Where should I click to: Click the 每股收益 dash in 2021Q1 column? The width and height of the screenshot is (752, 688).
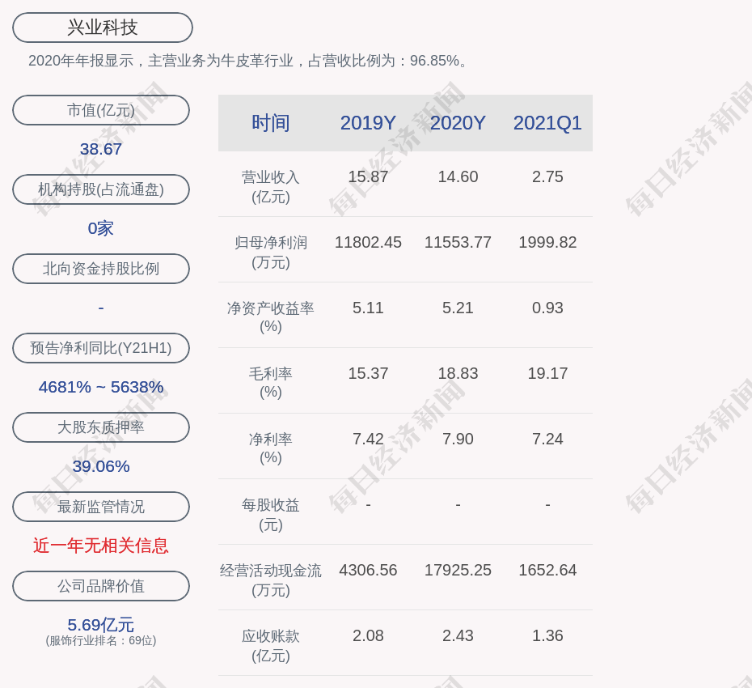click(x=547, y=504)
